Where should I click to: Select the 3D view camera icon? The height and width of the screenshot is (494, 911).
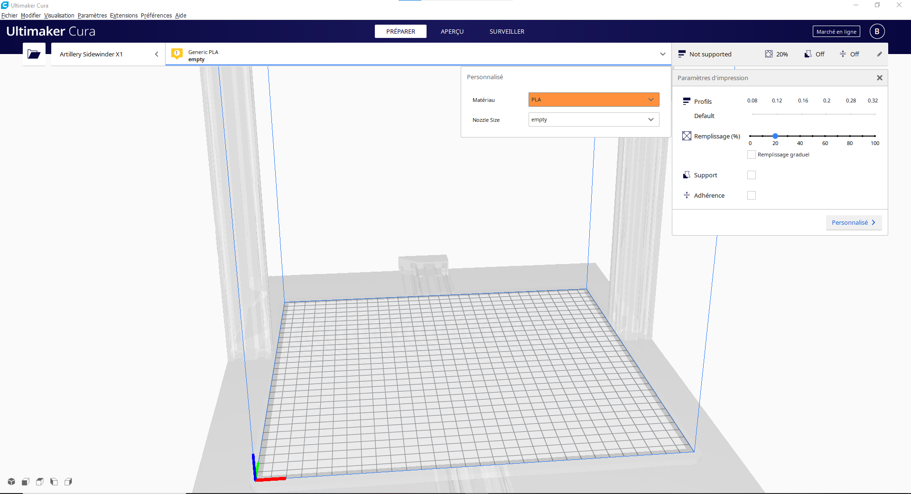coord(11,482)
